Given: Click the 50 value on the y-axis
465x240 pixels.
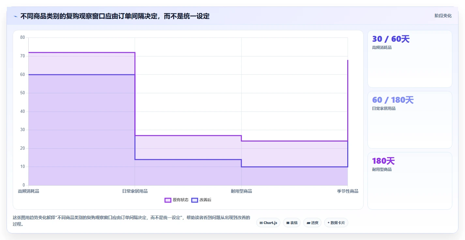Looking at the screenshot, I should click(22, 93).
